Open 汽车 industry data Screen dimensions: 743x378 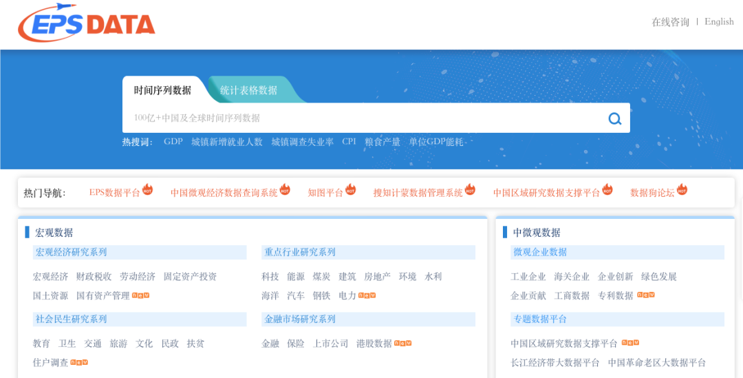coord(296,296)
